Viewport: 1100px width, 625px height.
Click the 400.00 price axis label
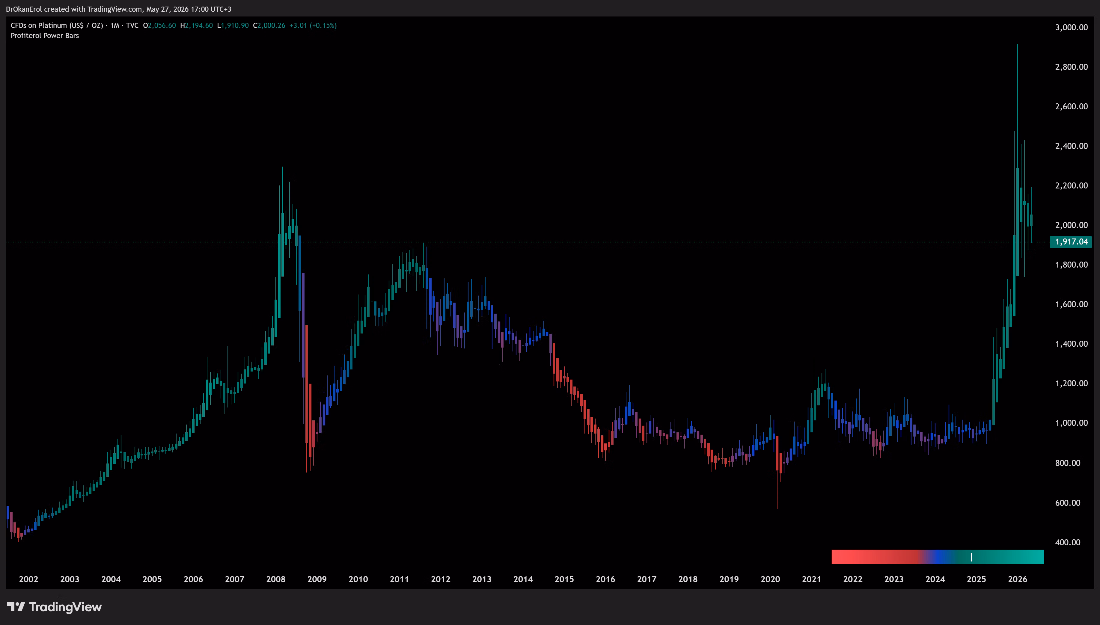click(x=1068, y=542)
